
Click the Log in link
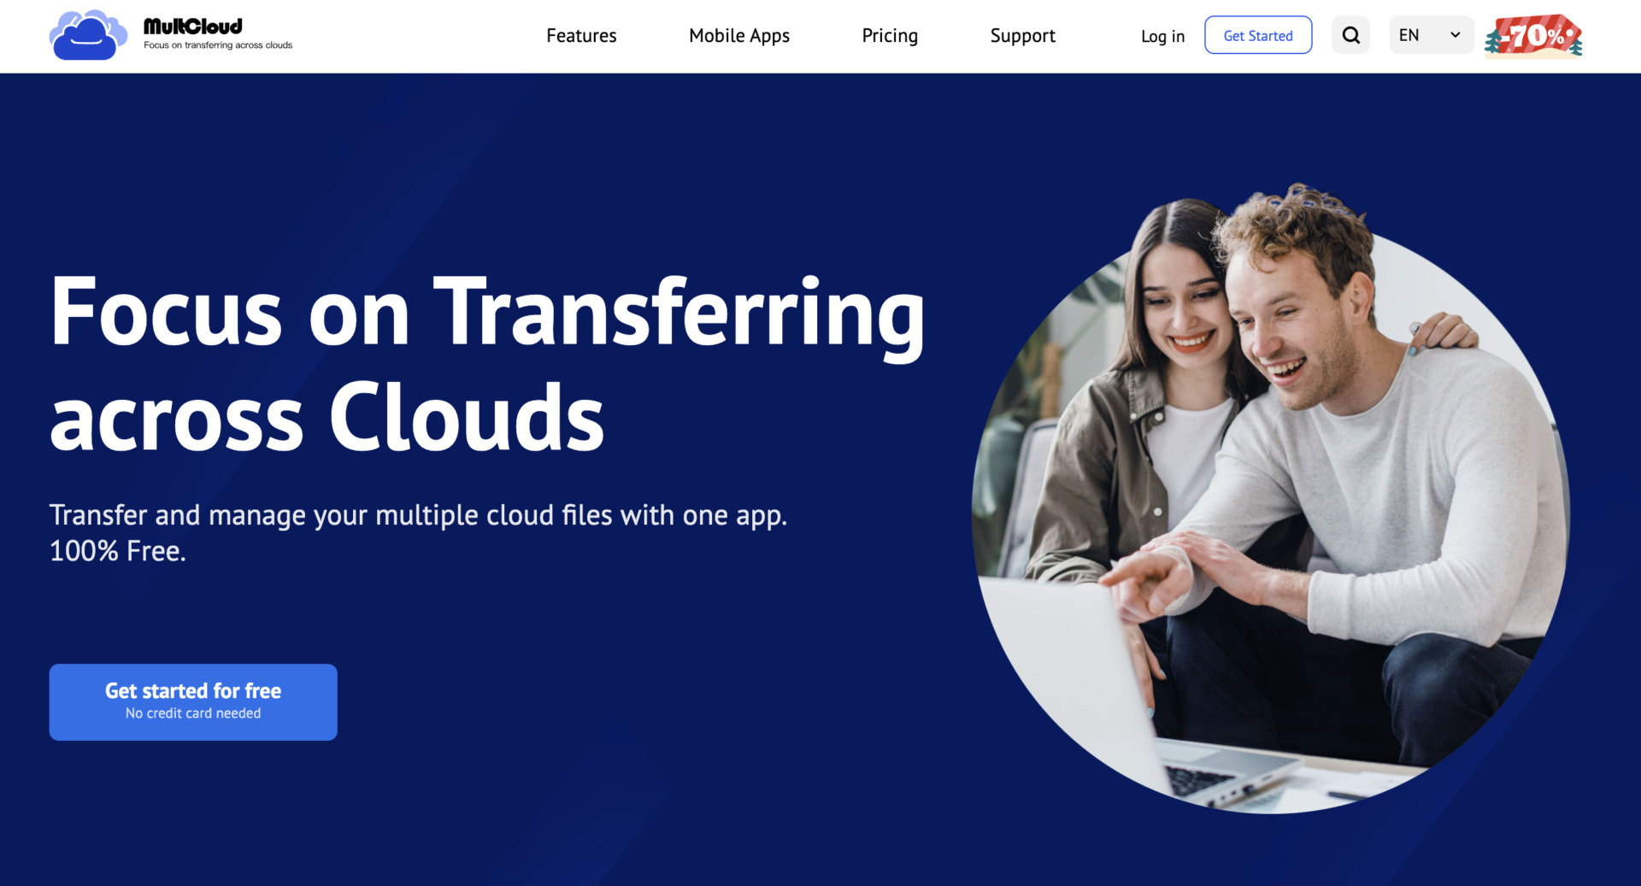pos(1162,36)
